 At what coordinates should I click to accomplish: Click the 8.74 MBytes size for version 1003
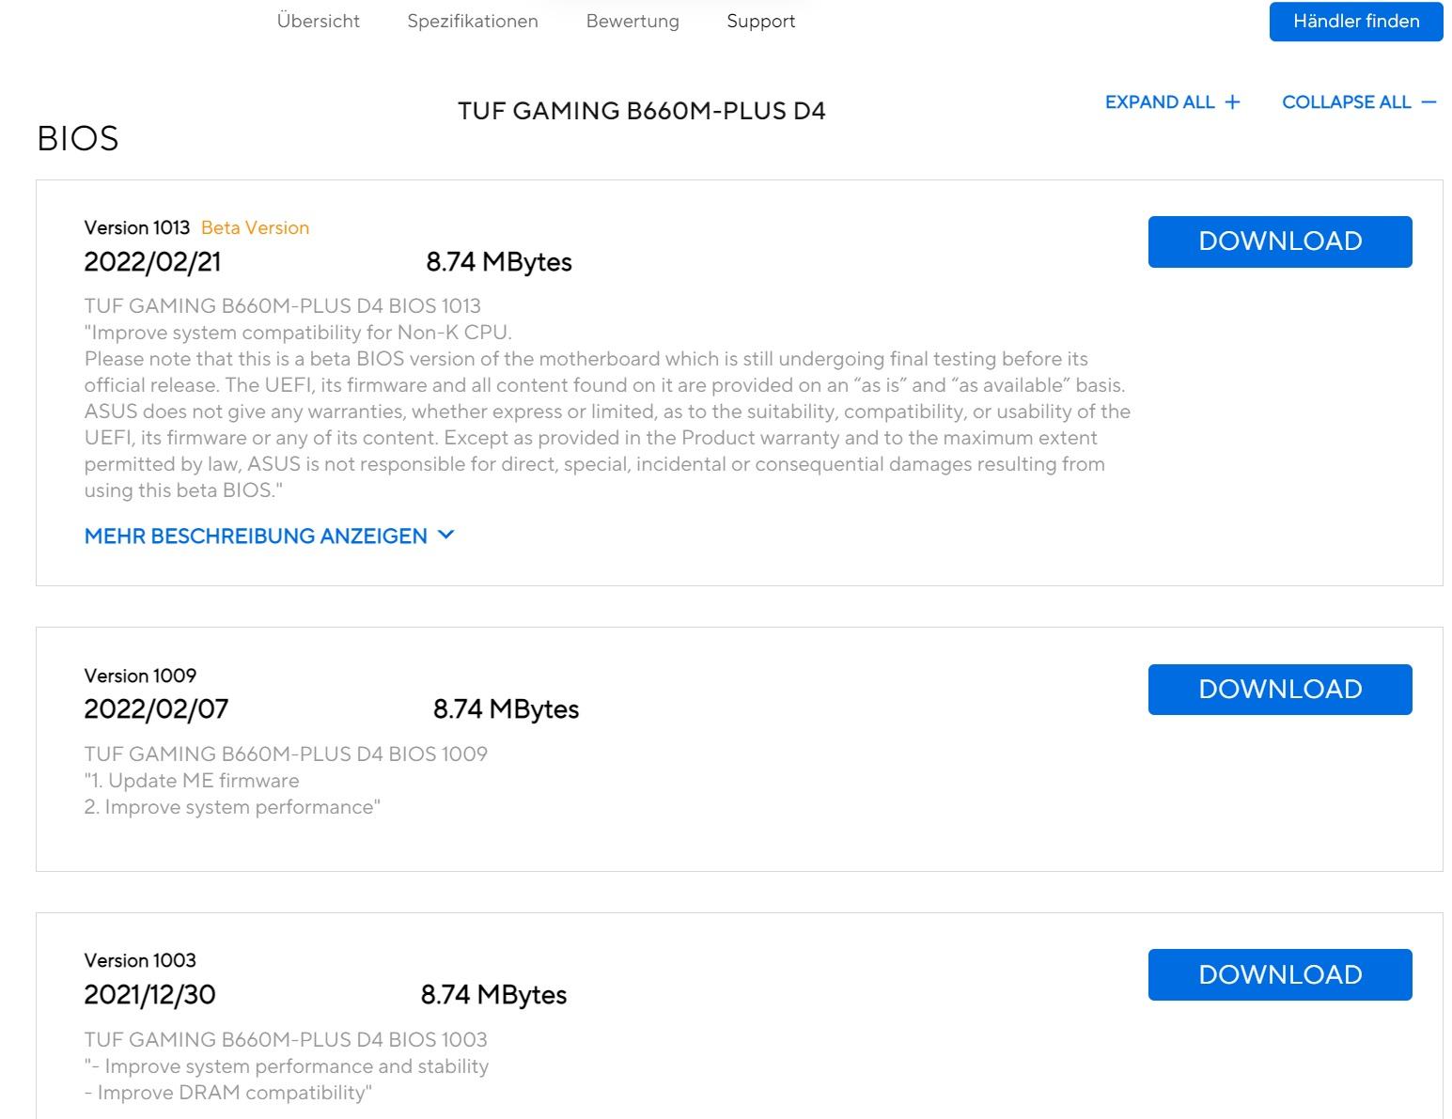coord(493,994)
